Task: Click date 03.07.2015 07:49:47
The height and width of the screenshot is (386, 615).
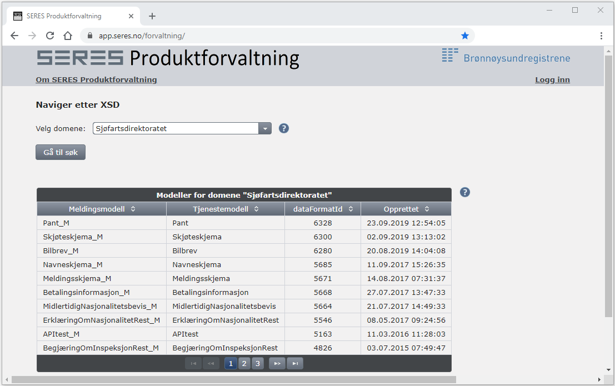Action: (406, 348)
